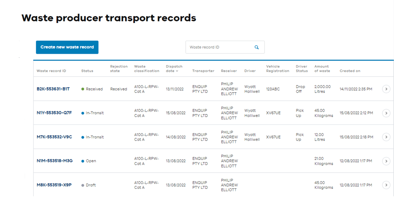Open details arrow for record M7K-553532-V9C
The width and height of the screenshot is (394, 207).
point(386,137)
